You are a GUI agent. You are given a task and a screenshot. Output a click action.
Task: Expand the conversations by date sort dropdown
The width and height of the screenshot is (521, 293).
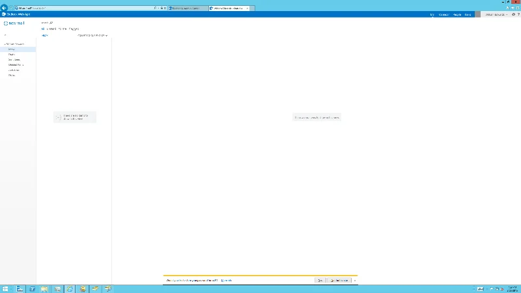[x=92, y=35]
